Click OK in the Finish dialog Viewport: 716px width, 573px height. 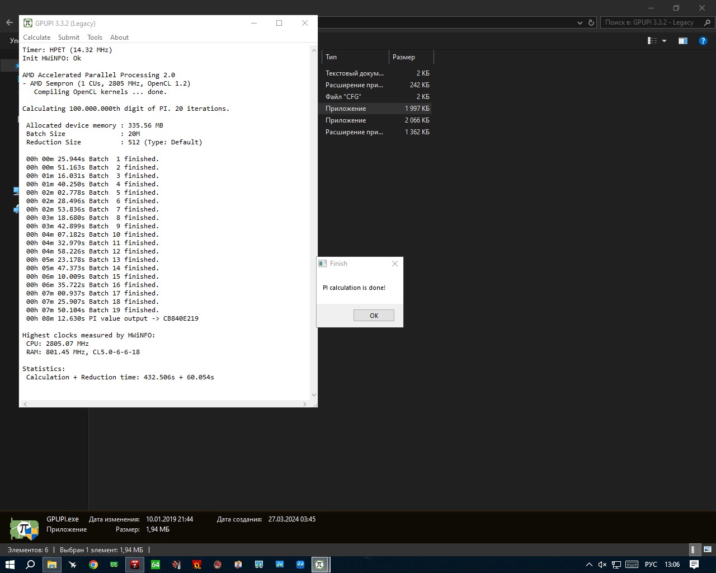374,316
